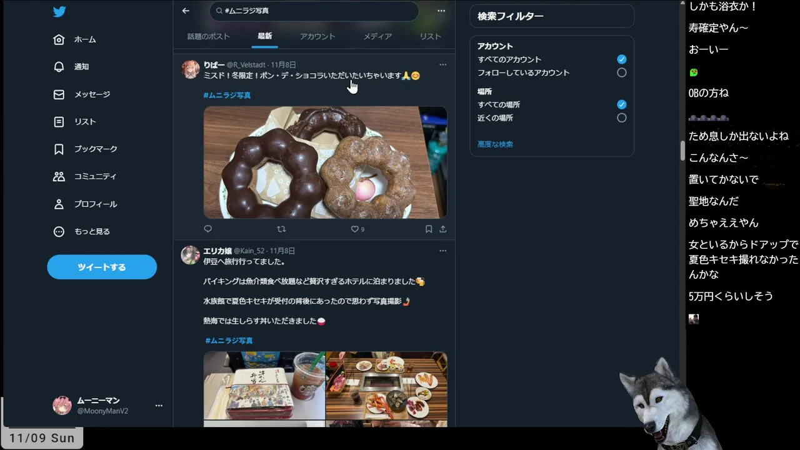Open 通知 notifications bell

(x=59, y=67)
